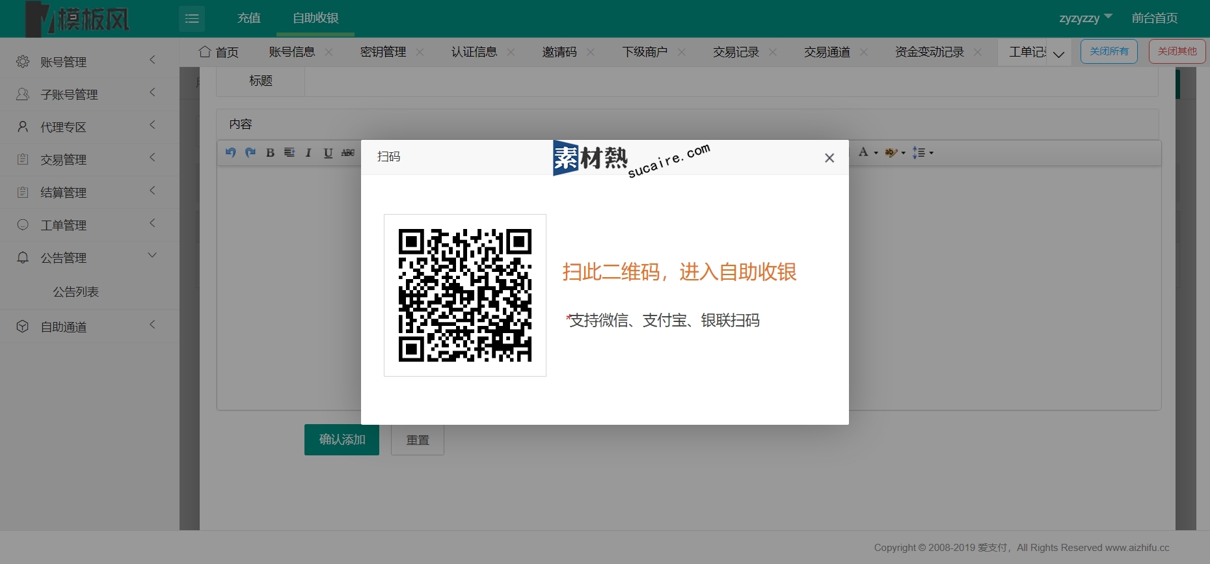Click the QR code image
This screenshot has width=1210, height=564.
coord(465,295)
